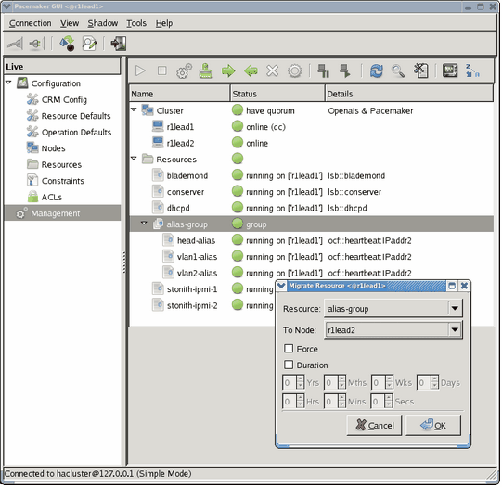Image resolution: width=502 pixels, height=487 pixels.
Task: Open the Shadow menu
Action: coord(103,23)
